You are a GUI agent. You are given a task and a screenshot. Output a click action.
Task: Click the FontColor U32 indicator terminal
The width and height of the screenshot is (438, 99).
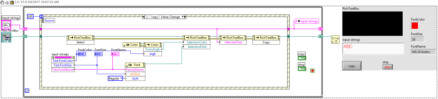82,54
